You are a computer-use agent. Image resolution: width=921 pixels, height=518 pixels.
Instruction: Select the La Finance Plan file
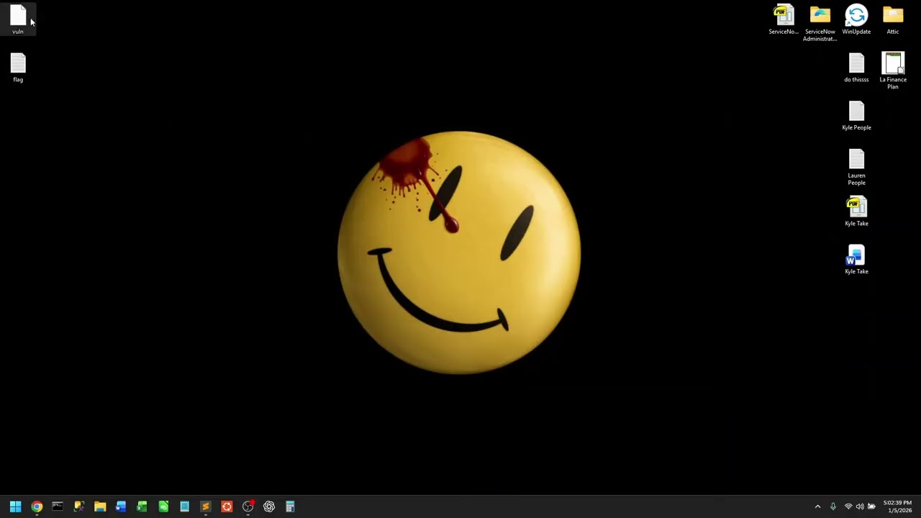click(x=893, y=71)
